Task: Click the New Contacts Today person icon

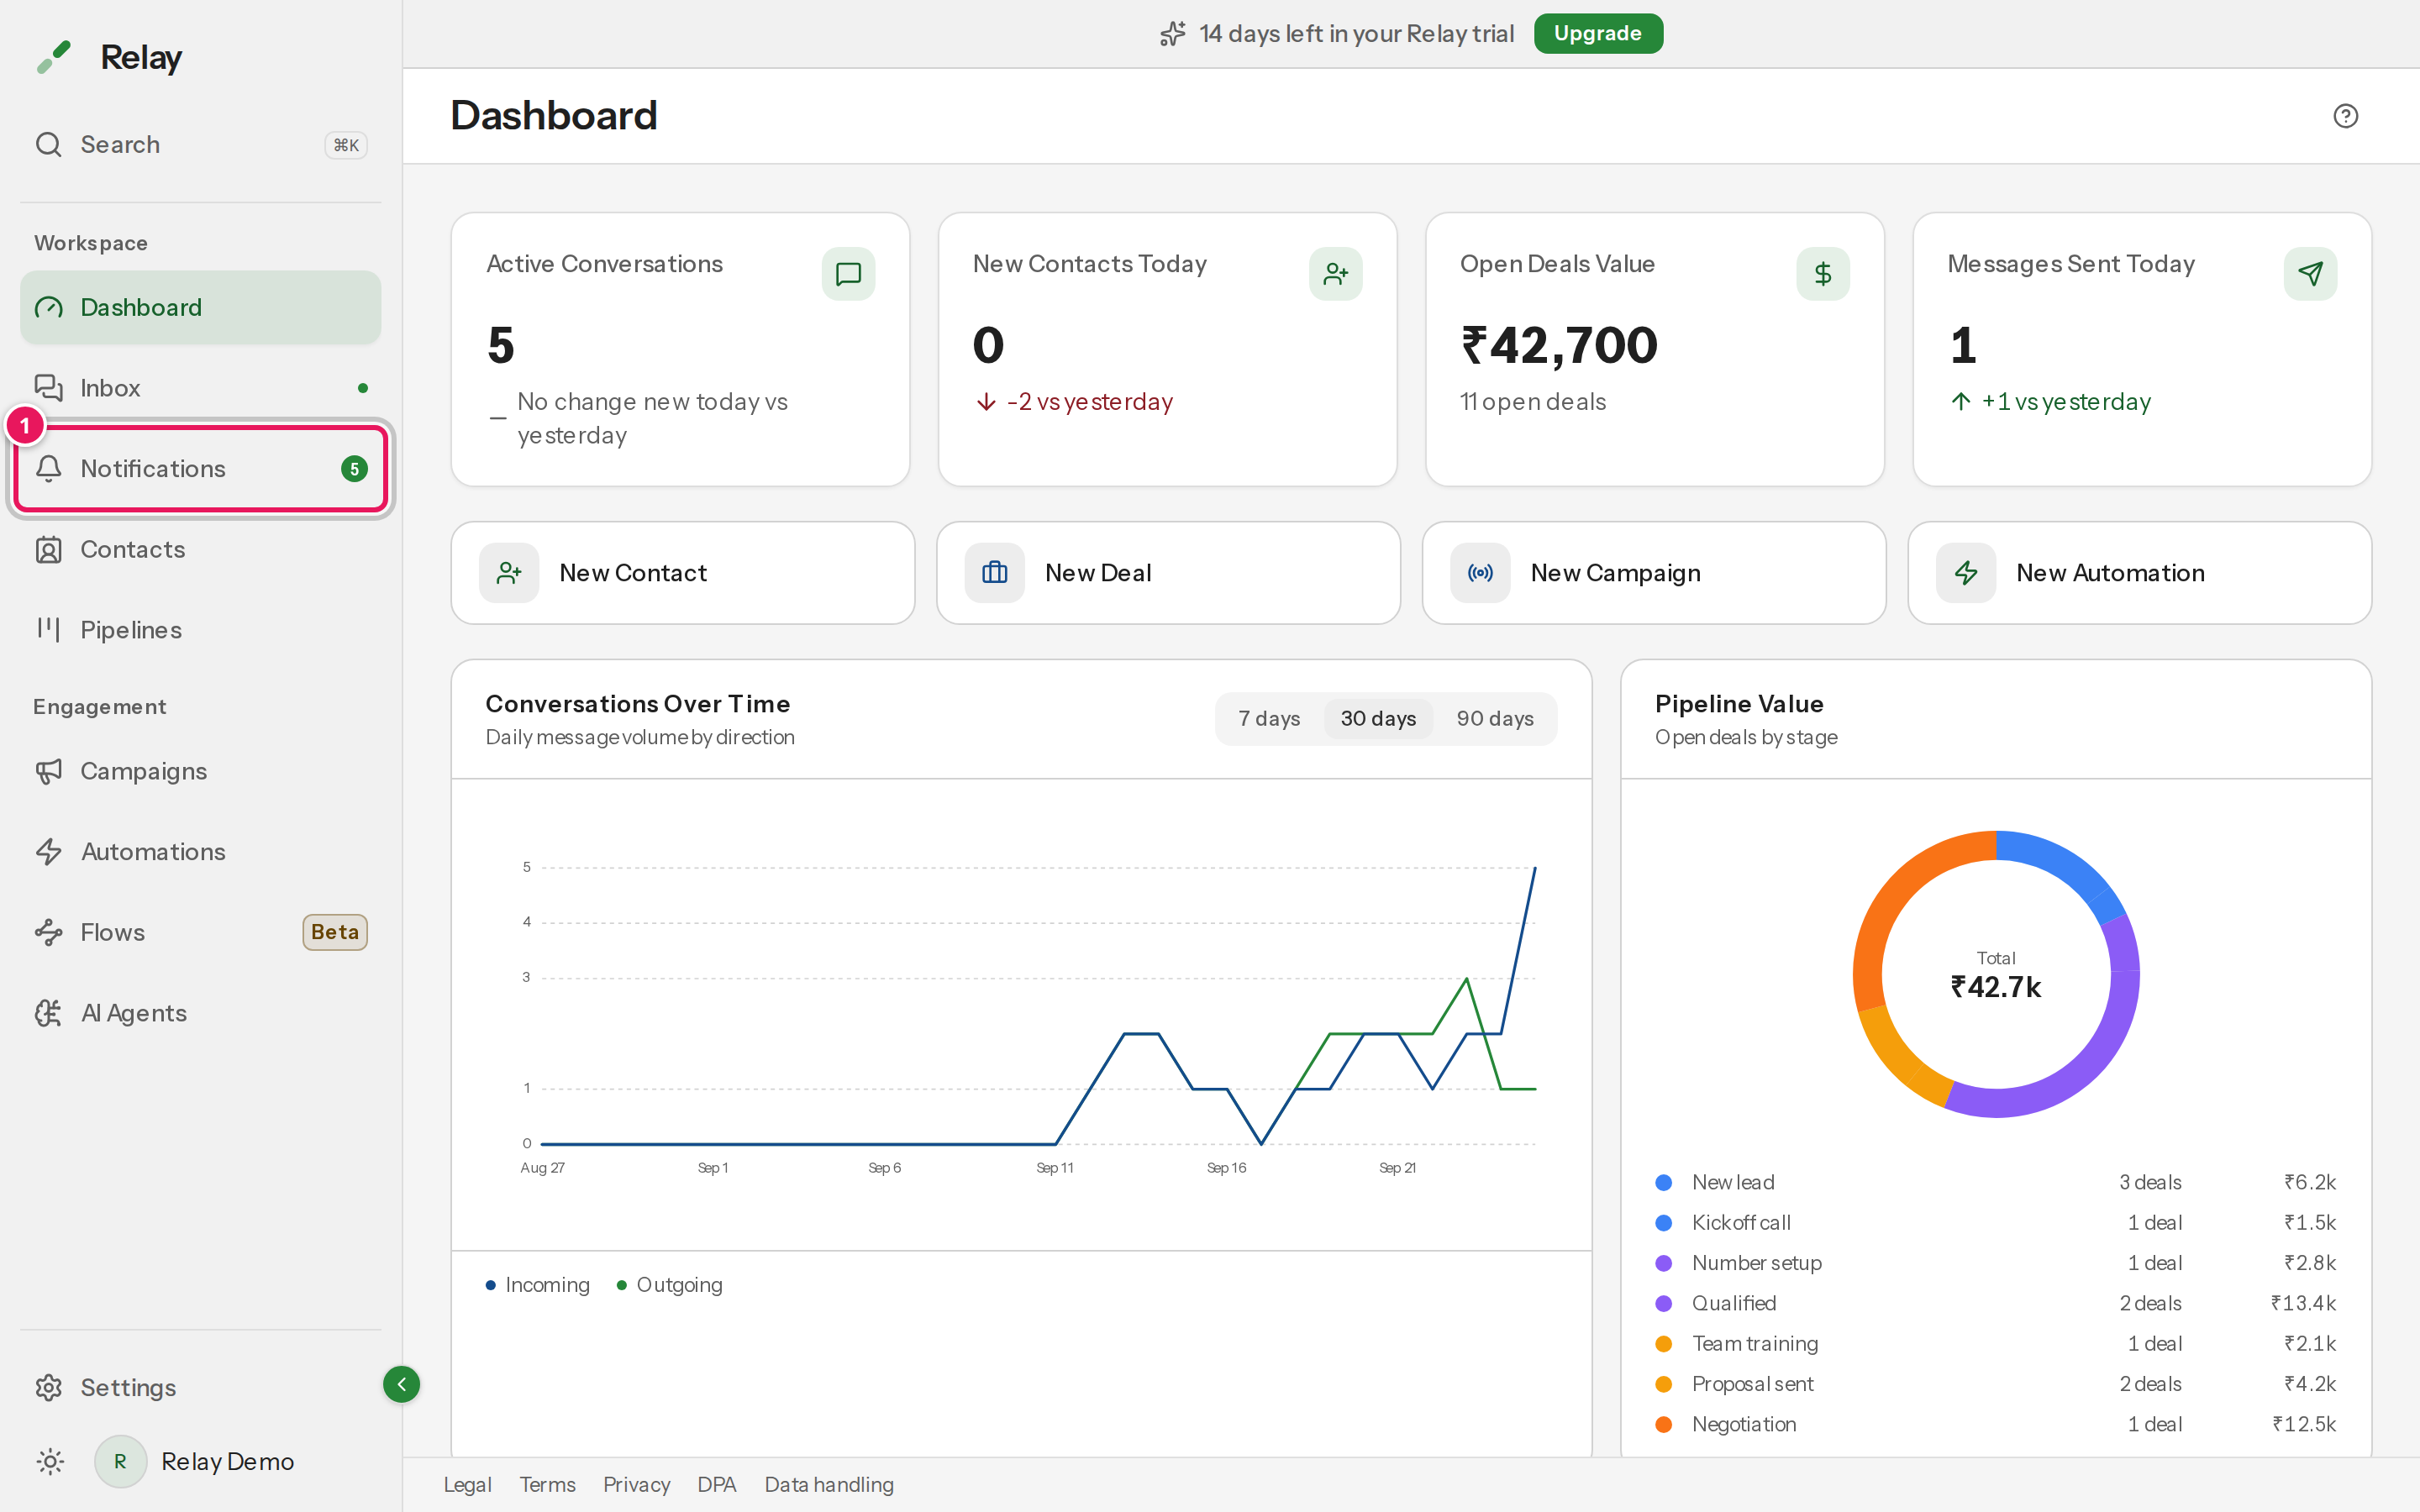Action: coord(1335,274)
